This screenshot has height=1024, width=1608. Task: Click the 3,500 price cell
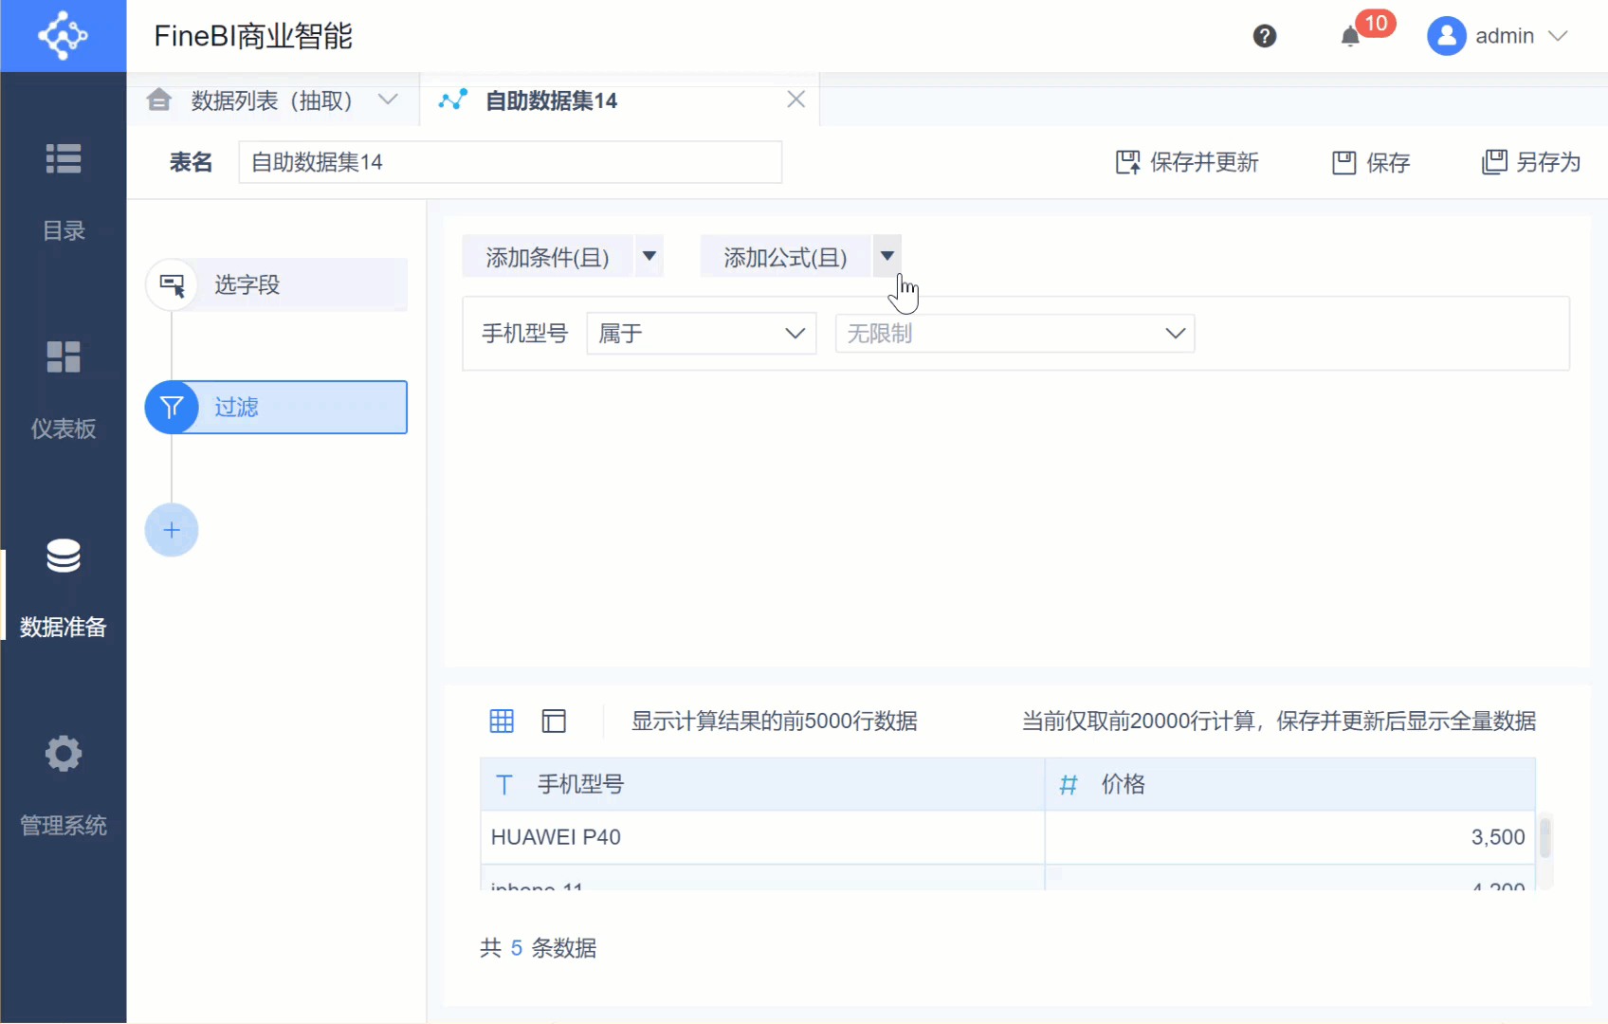click(1290, 837)
